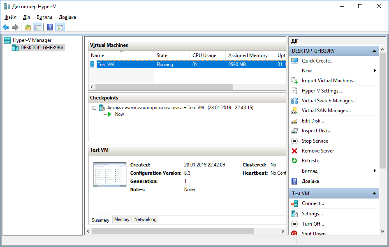This screenshot has width=389, height=247.
Task: Expand the New submenu arrow
Action: [x=375, y=71]
